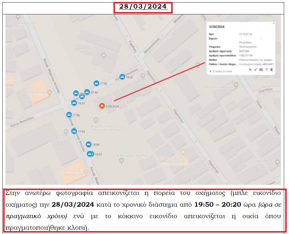The image size is (289, 234).
Task: Click the 3/28/2024 label beside house marker
Action: click(x=112, y=106)
